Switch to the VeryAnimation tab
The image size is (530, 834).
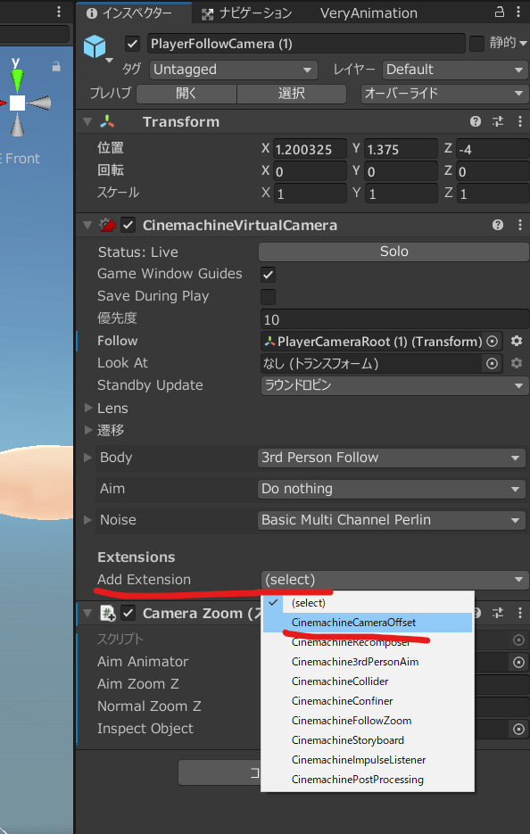point(369,12)
